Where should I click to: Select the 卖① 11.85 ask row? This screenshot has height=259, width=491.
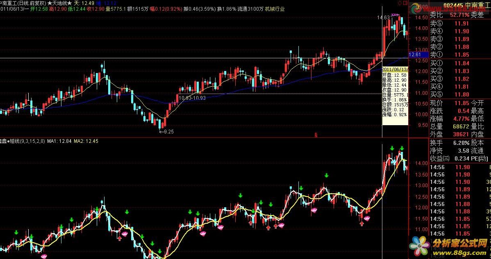click(450, 55)
